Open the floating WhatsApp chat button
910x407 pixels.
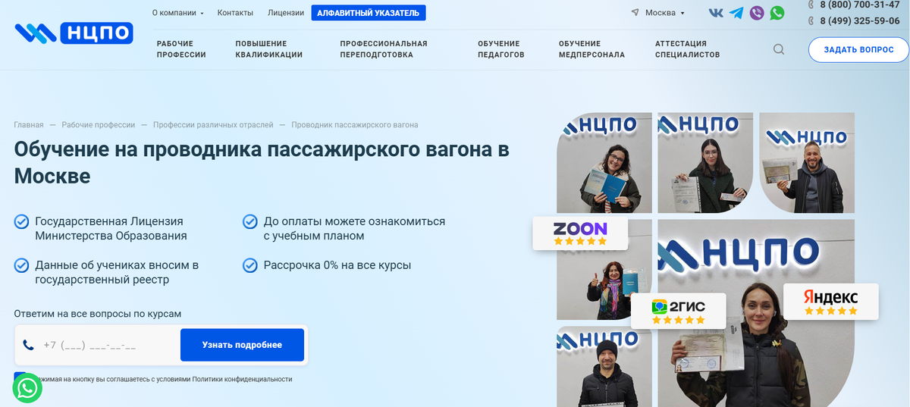tap(27, 388)
